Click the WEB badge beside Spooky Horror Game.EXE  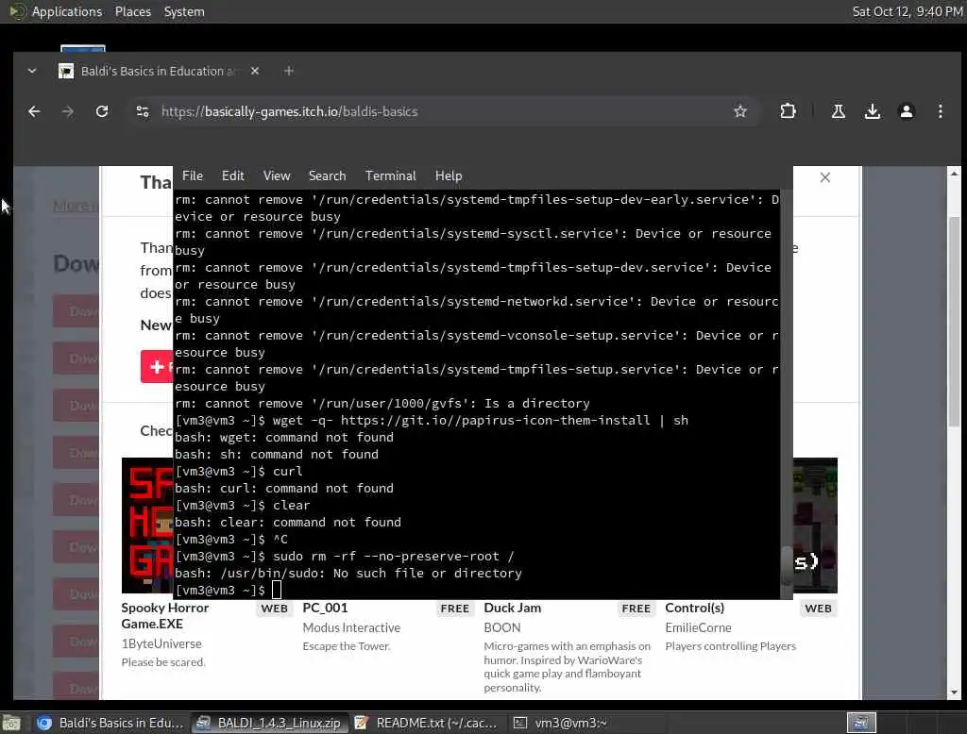[x=275, y=609]
